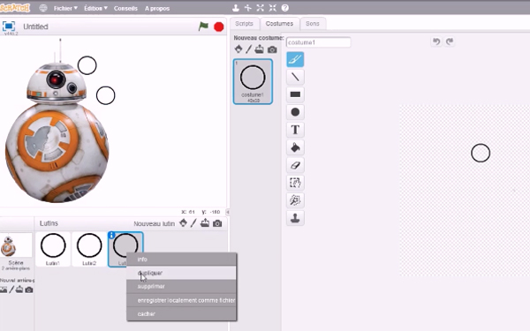This screenshot has height=331, width=530.
Task: Paint a new sprite icon
Action: coord(193,223)
